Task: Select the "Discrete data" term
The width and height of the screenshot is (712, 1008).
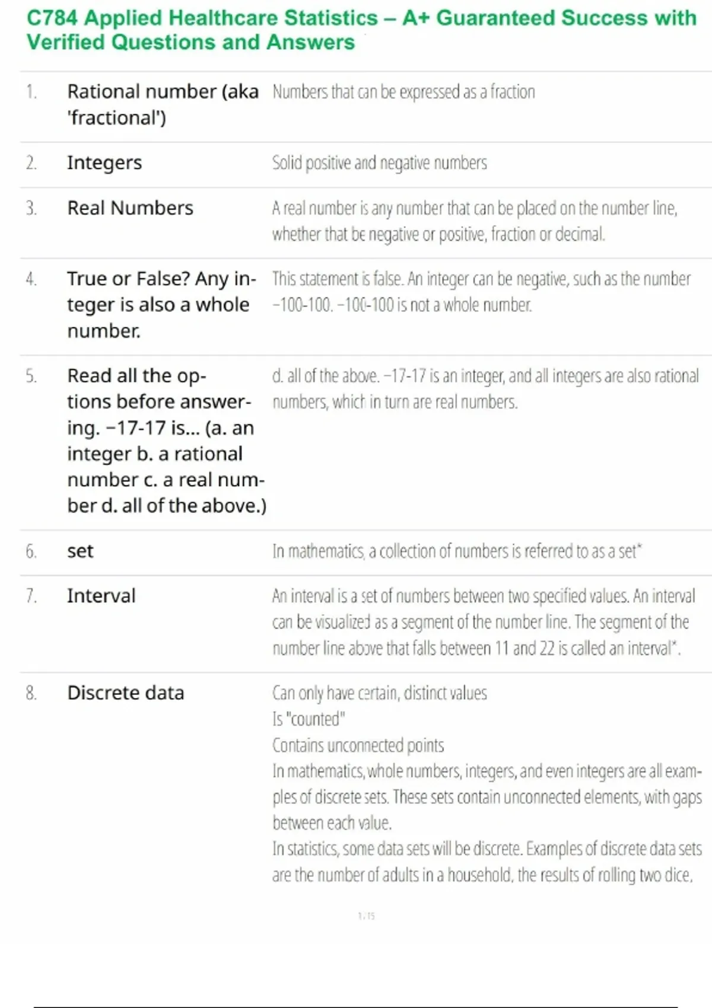Action: click(x=126, y=693)
